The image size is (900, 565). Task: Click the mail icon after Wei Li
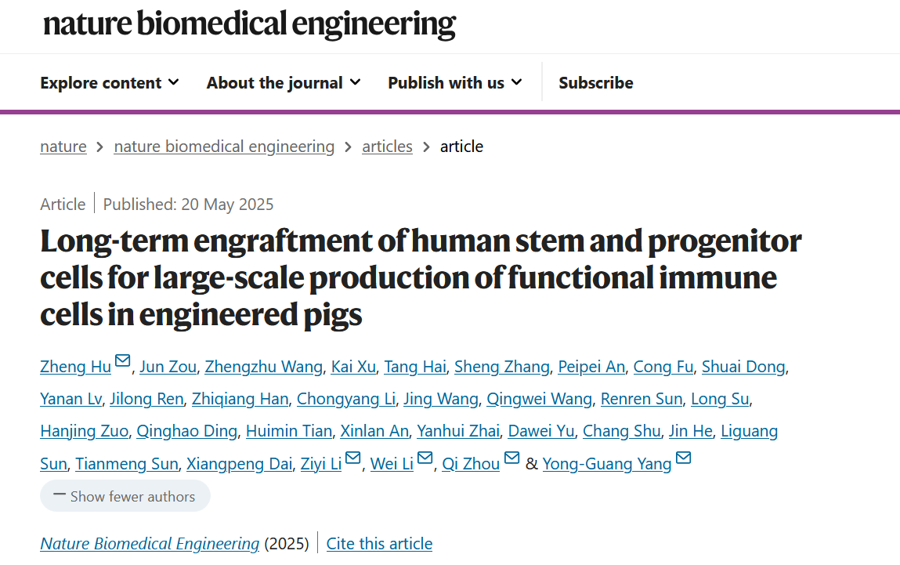(425, 458)
